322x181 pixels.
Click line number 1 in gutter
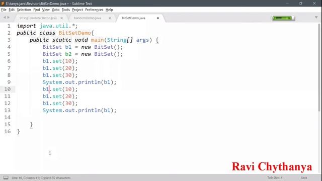coord(9,26)
